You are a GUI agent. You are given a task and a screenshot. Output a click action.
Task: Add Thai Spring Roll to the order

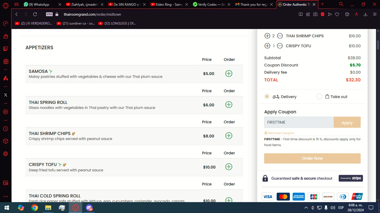click(x=229, y=105)
